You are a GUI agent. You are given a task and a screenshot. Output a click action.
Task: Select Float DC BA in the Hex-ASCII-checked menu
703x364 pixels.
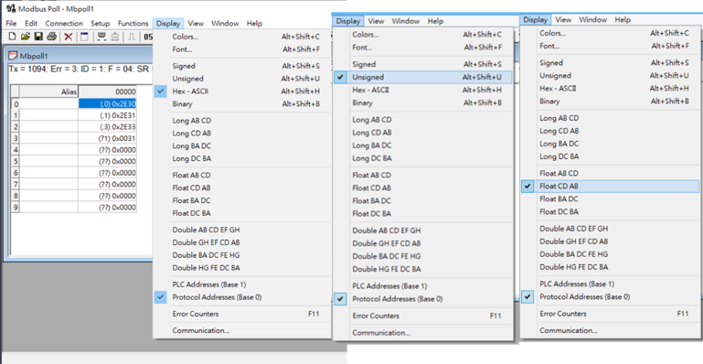(241, 213)
